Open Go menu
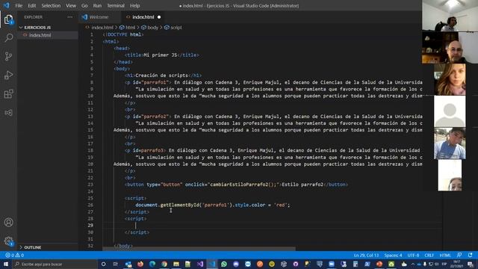Image resolution: width=478 pixels, height=269 pixels. pyautogui.click(x=84, y=5)
